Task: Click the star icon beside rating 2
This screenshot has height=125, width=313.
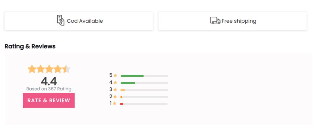Action: (115, 96)
